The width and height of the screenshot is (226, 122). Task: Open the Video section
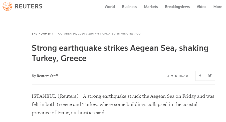[202, 7]
